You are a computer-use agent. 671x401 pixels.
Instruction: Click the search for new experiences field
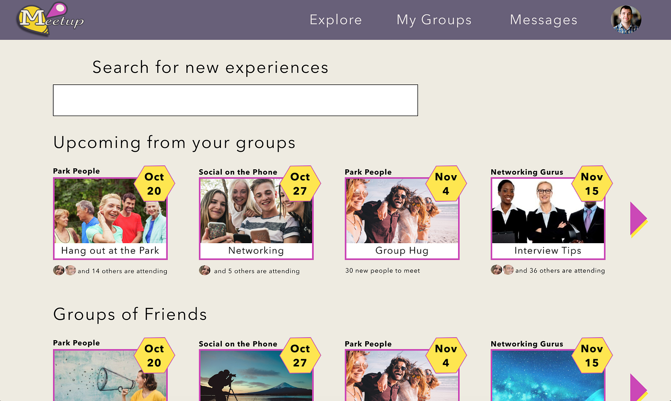[235, 100]
